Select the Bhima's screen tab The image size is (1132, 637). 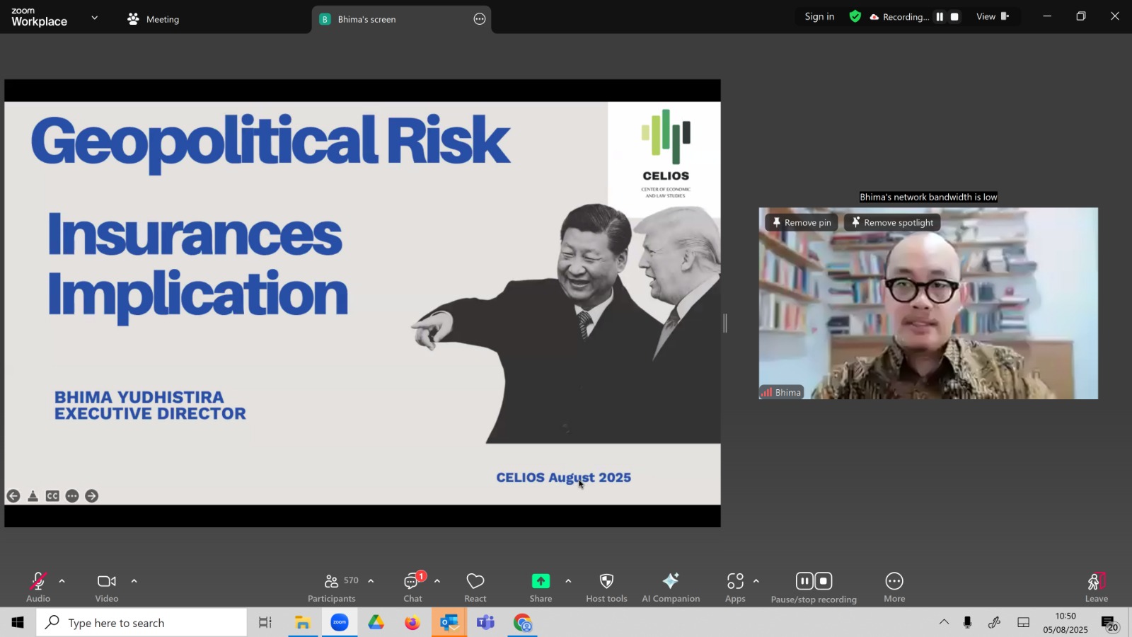coord(401,19)
